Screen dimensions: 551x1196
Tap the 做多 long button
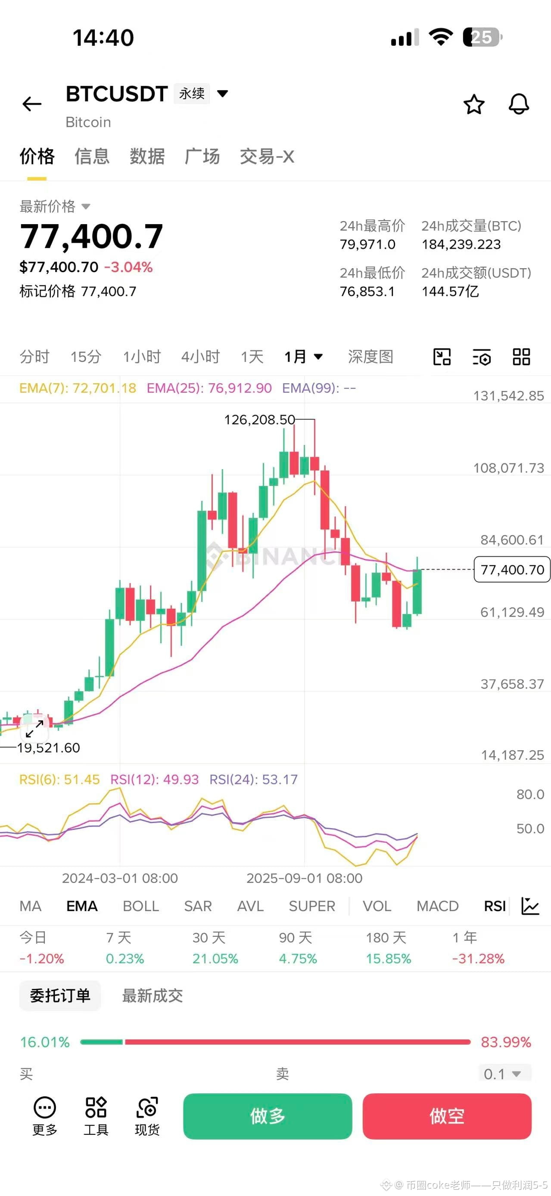click(x=268, y=1116)
